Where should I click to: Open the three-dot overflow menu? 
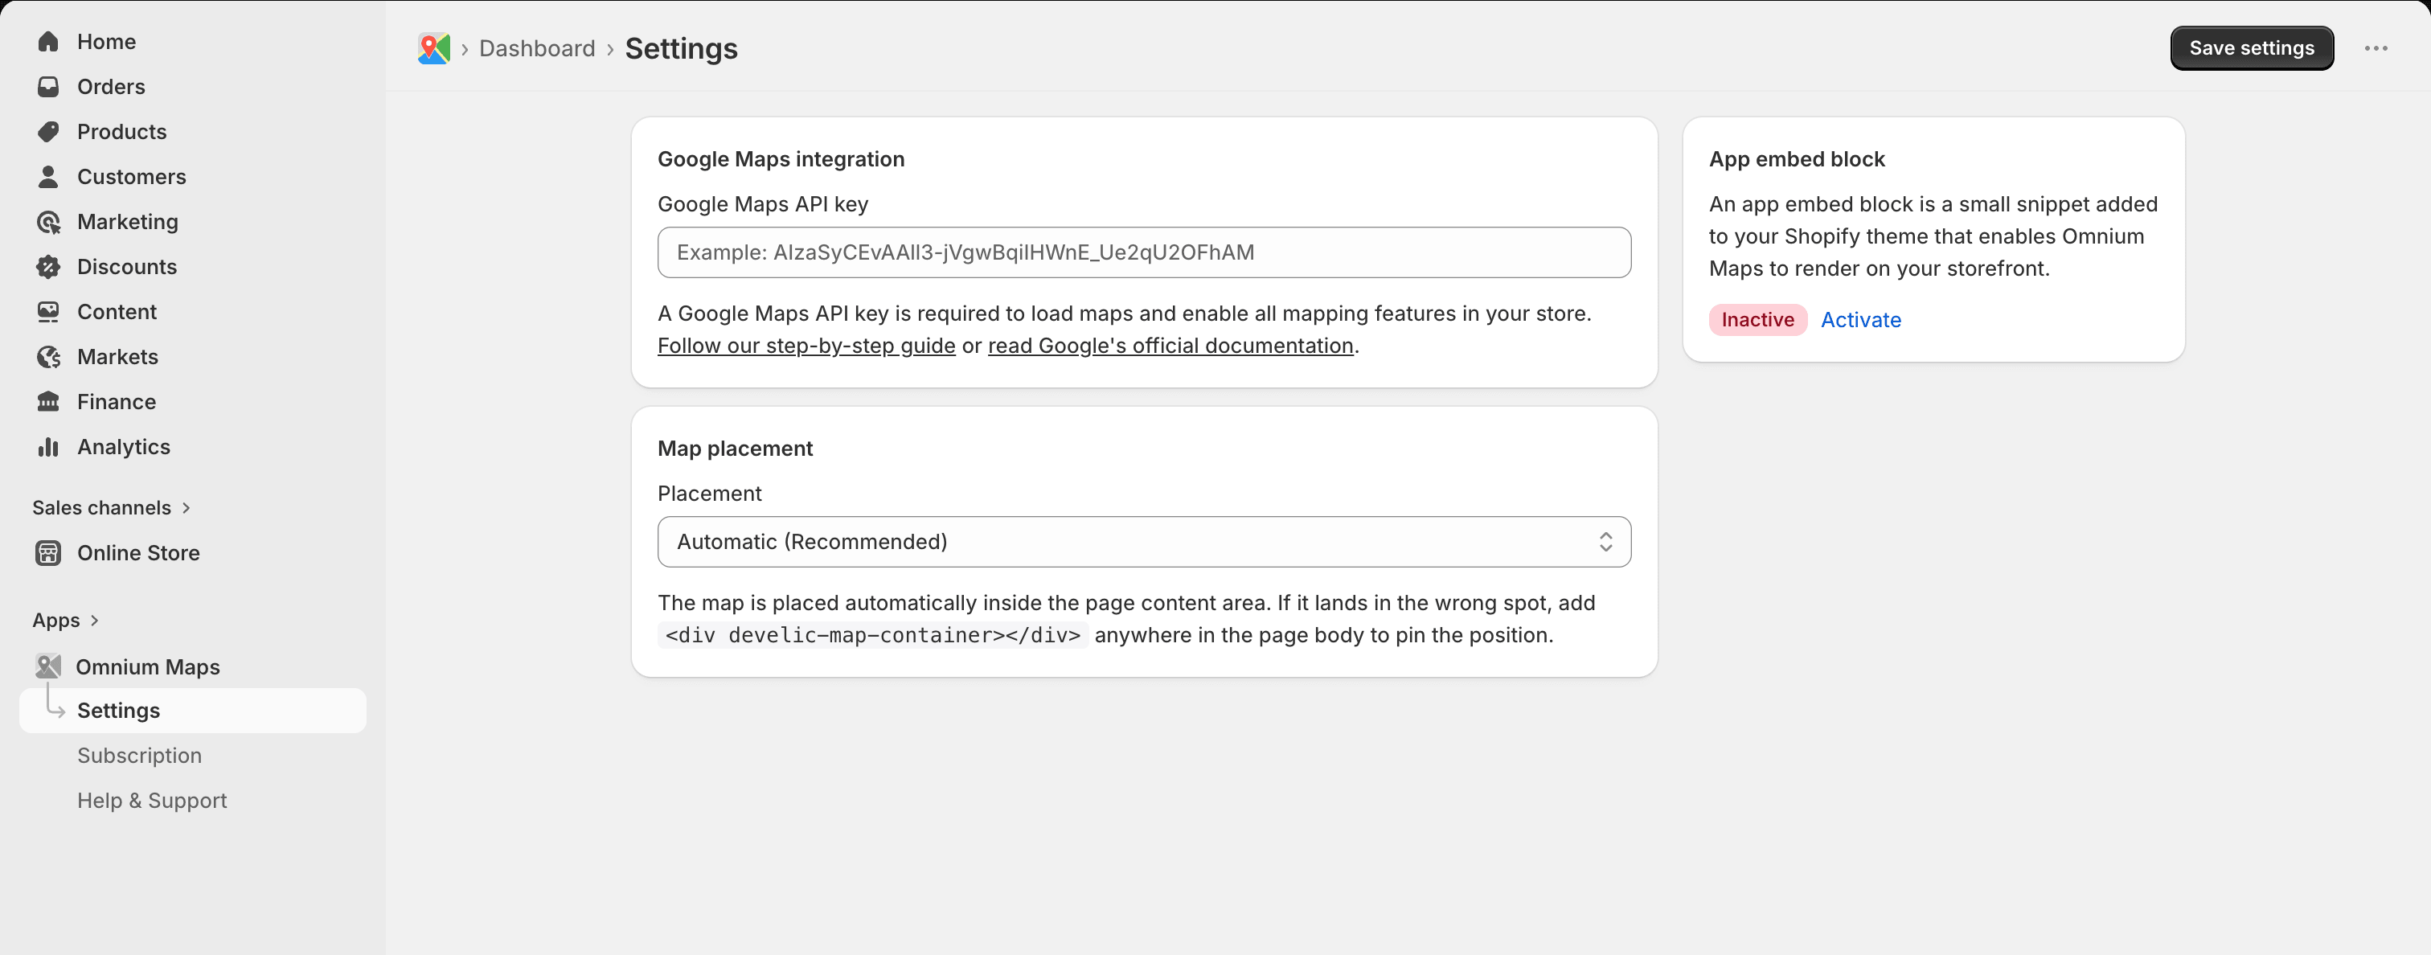tap(2377, 48)
